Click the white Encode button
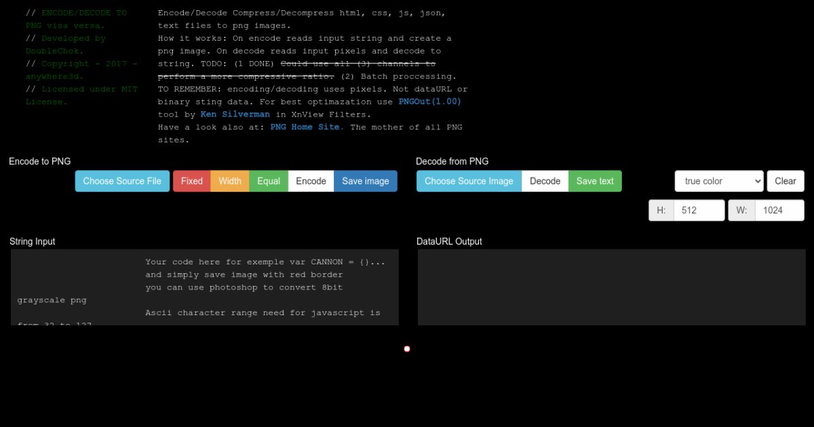 pos(311,181)
